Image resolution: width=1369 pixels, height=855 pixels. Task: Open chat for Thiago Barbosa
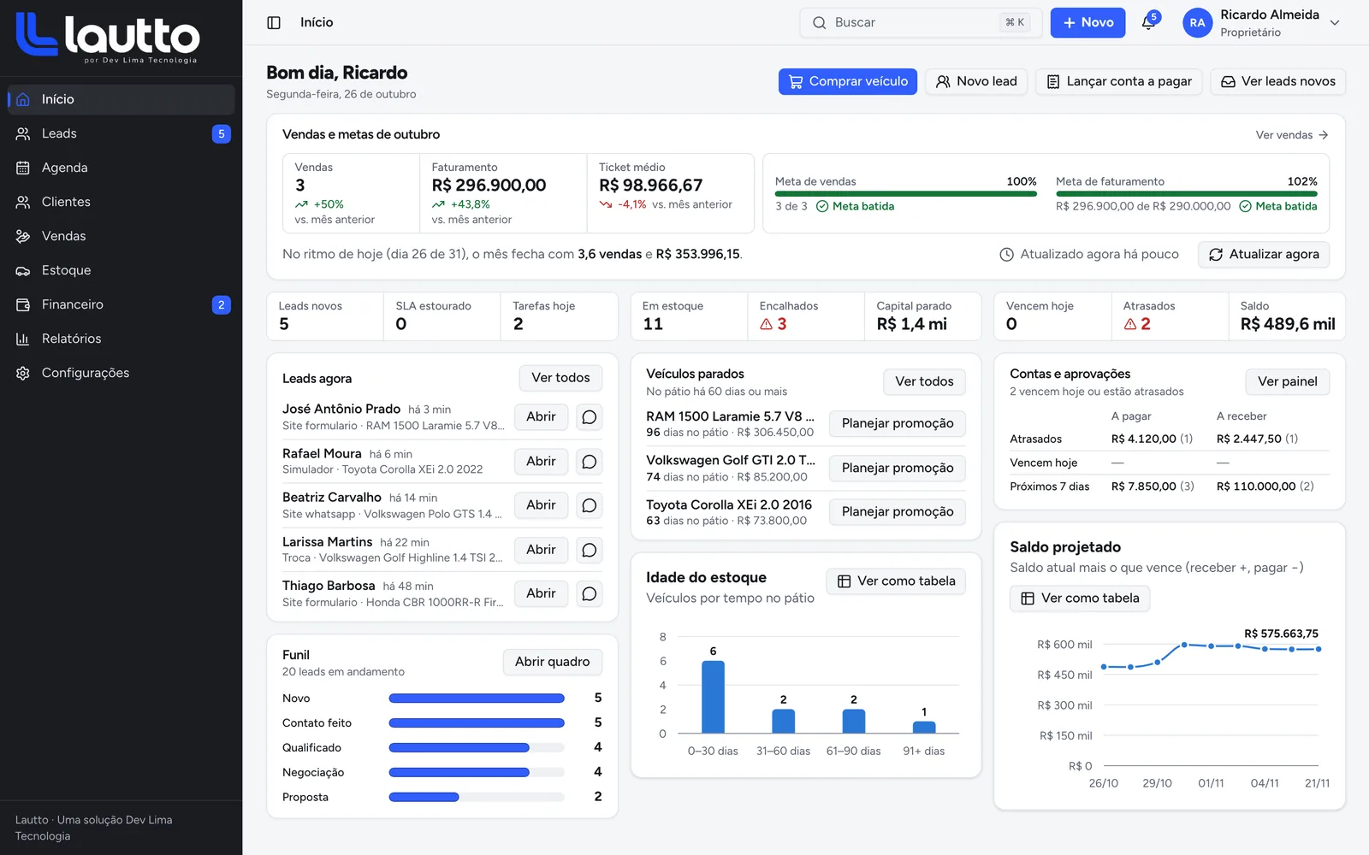point(589,593)
